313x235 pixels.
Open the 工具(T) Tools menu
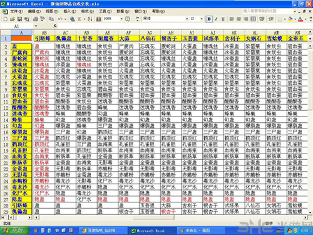[105, 11]
